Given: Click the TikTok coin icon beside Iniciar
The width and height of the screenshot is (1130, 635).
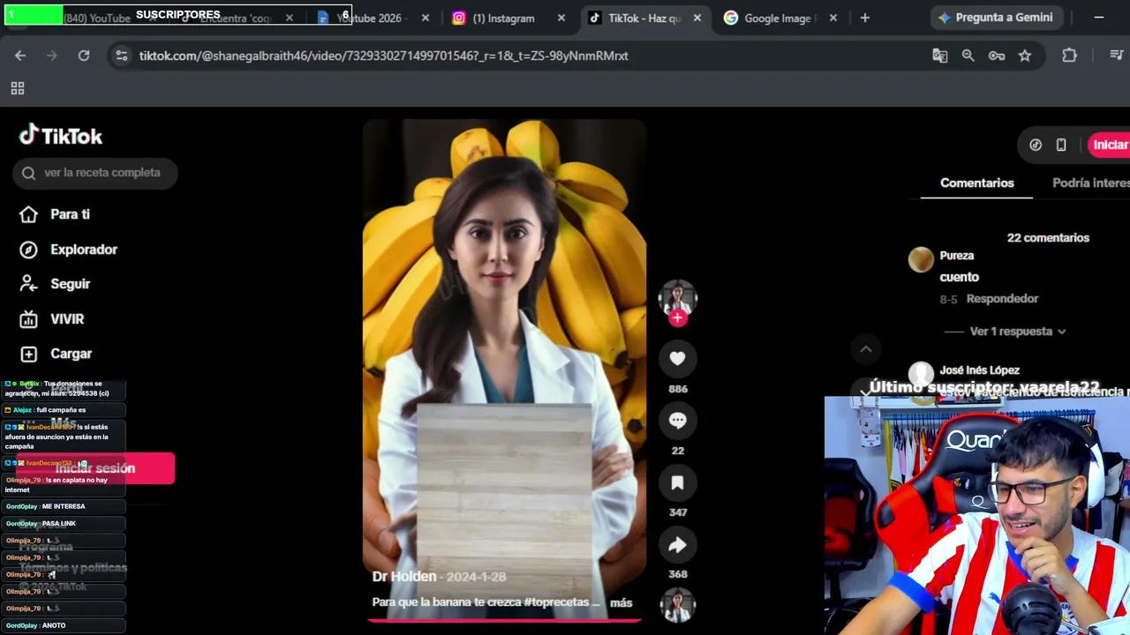Looking at the screenshot, I should (x=1036, y=145).
